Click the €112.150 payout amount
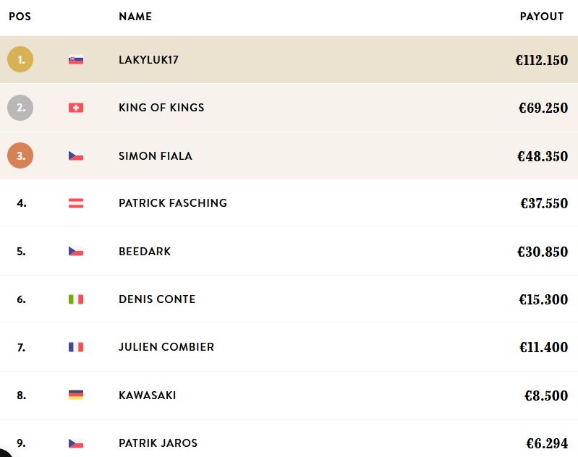578x457 pixels. pos(542,60)
